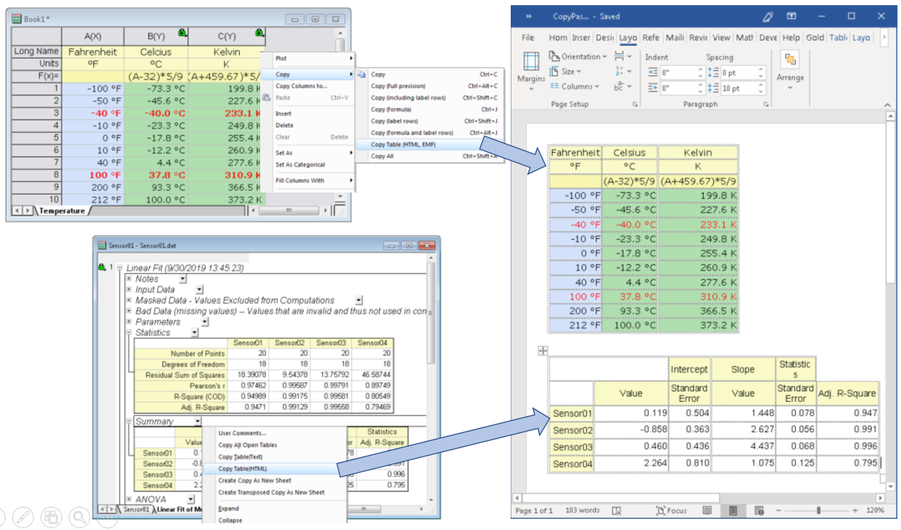Select the Print Layout view icon
This screenshot has height=530, width=901.
[732, 511]
